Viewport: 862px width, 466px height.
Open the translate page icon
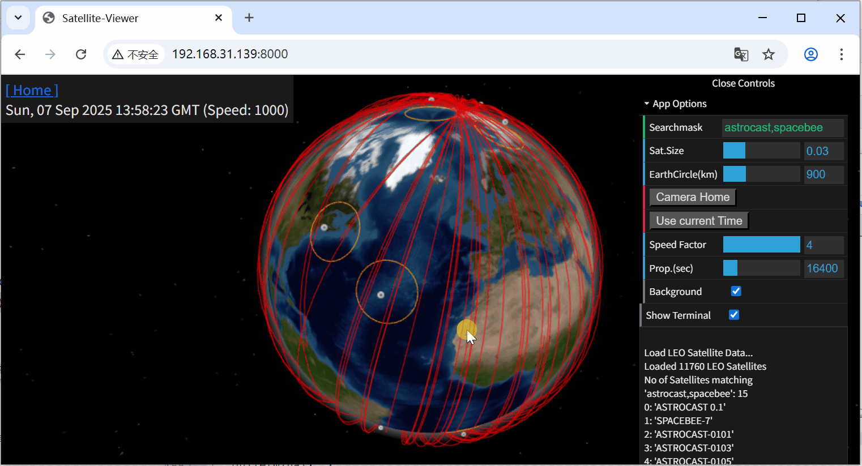coord(741,54)
